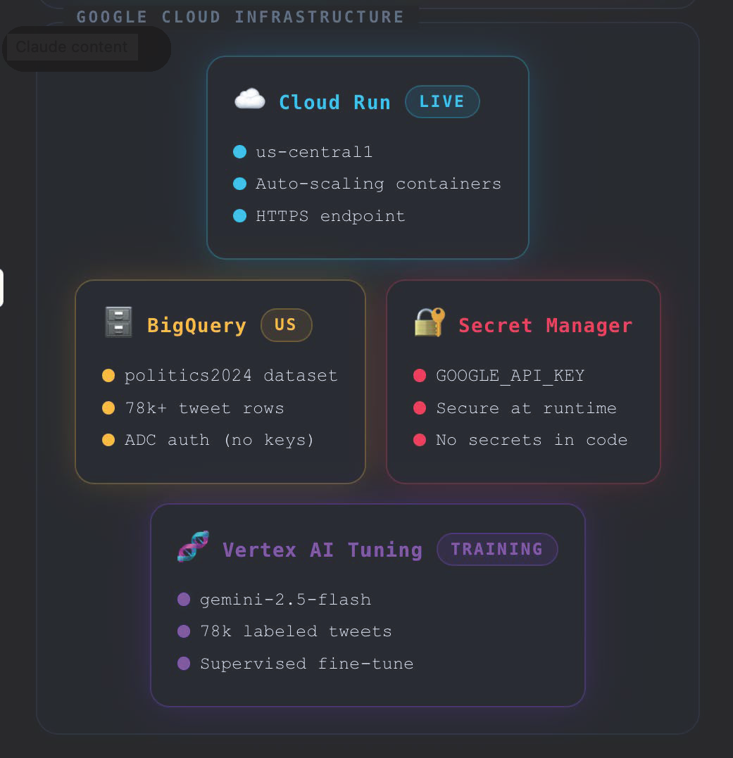This screenshot has width=733, height=758.
Task: Select the TRAINING badge on Vertex AI Tuning
Action: 497,549
